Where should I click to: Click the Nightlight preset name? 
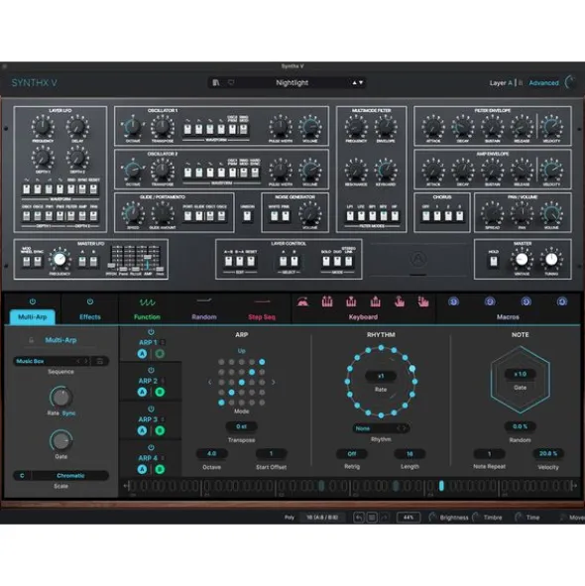coord(292,82)
